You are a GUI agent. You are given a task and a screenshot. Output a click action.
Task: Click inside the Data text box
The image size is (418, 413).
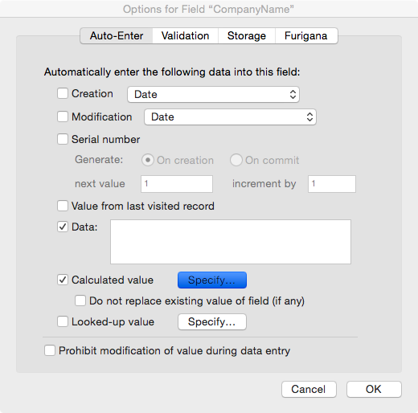click(231, 242)
